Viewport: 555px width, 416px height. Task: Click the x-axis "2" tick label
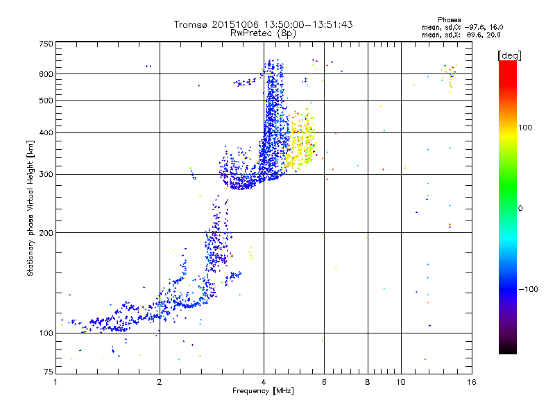pyautogui.click(x=160, y=382)
